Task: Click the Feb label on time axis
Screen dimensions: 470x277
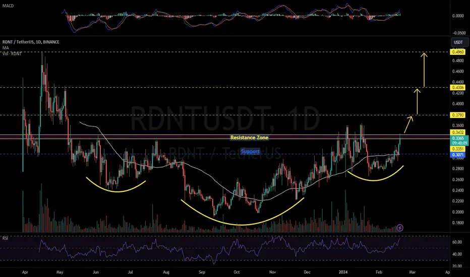Action: point(379,272)
